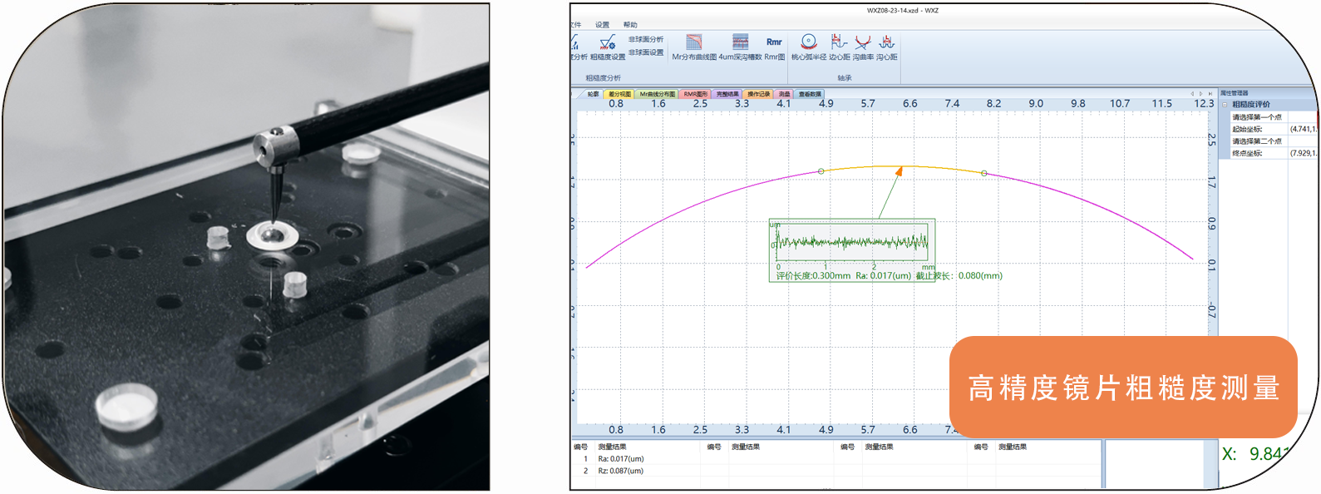The height and width of the screenshot is (494, 1321).
Task: Open the Rmr图 chart tool
Action: click(x=774, y=47)
